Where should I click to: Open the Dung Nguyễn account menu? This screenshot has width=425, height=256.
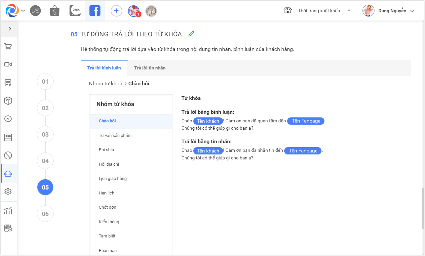(388, 11)
